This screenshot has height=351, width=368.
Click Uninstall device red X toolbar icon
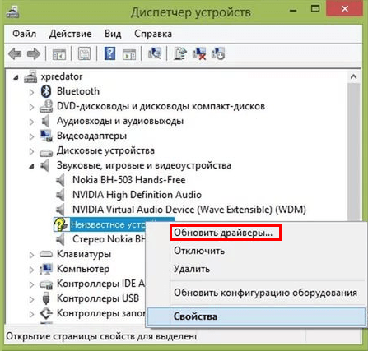tap(199, 53)
